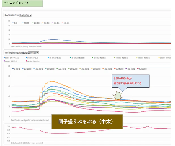The width and height of the screenshot is (175, 146).
Task: Toggle the 80-160 legend series
Action: 26,23
